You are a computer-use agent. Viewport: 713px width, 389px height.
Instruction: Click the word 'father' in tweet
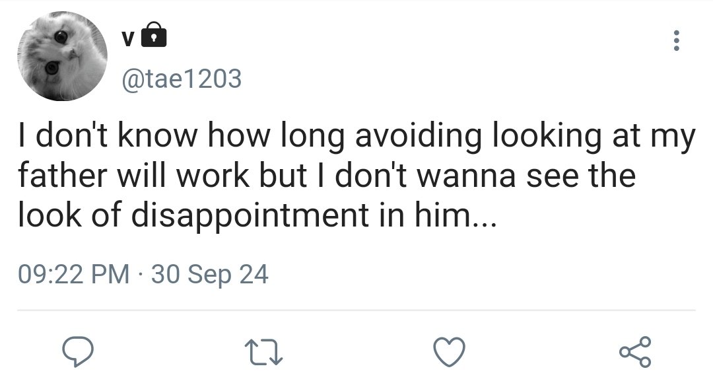point(62,175)
